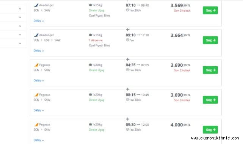Click Pegasus logo on 09:30 flight
This screenshot has height=144, width=243.
pos(36,125)
